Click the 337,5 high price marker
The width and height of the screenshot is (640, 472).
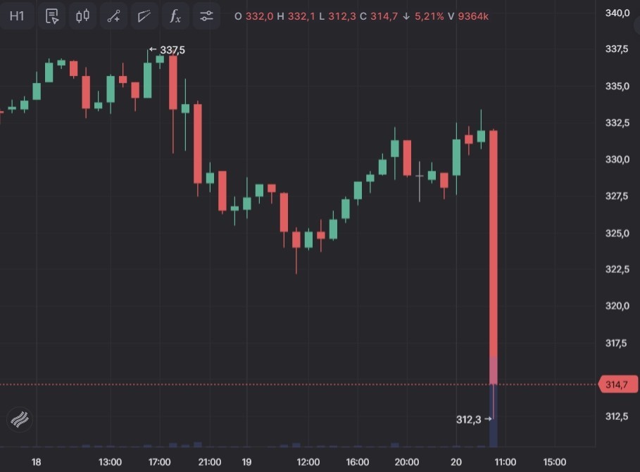point(168,50)
